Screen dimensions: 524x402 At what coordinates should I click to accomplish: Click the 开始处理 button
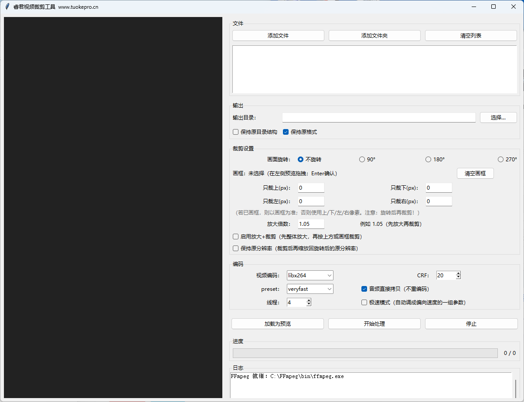[374, 324]
